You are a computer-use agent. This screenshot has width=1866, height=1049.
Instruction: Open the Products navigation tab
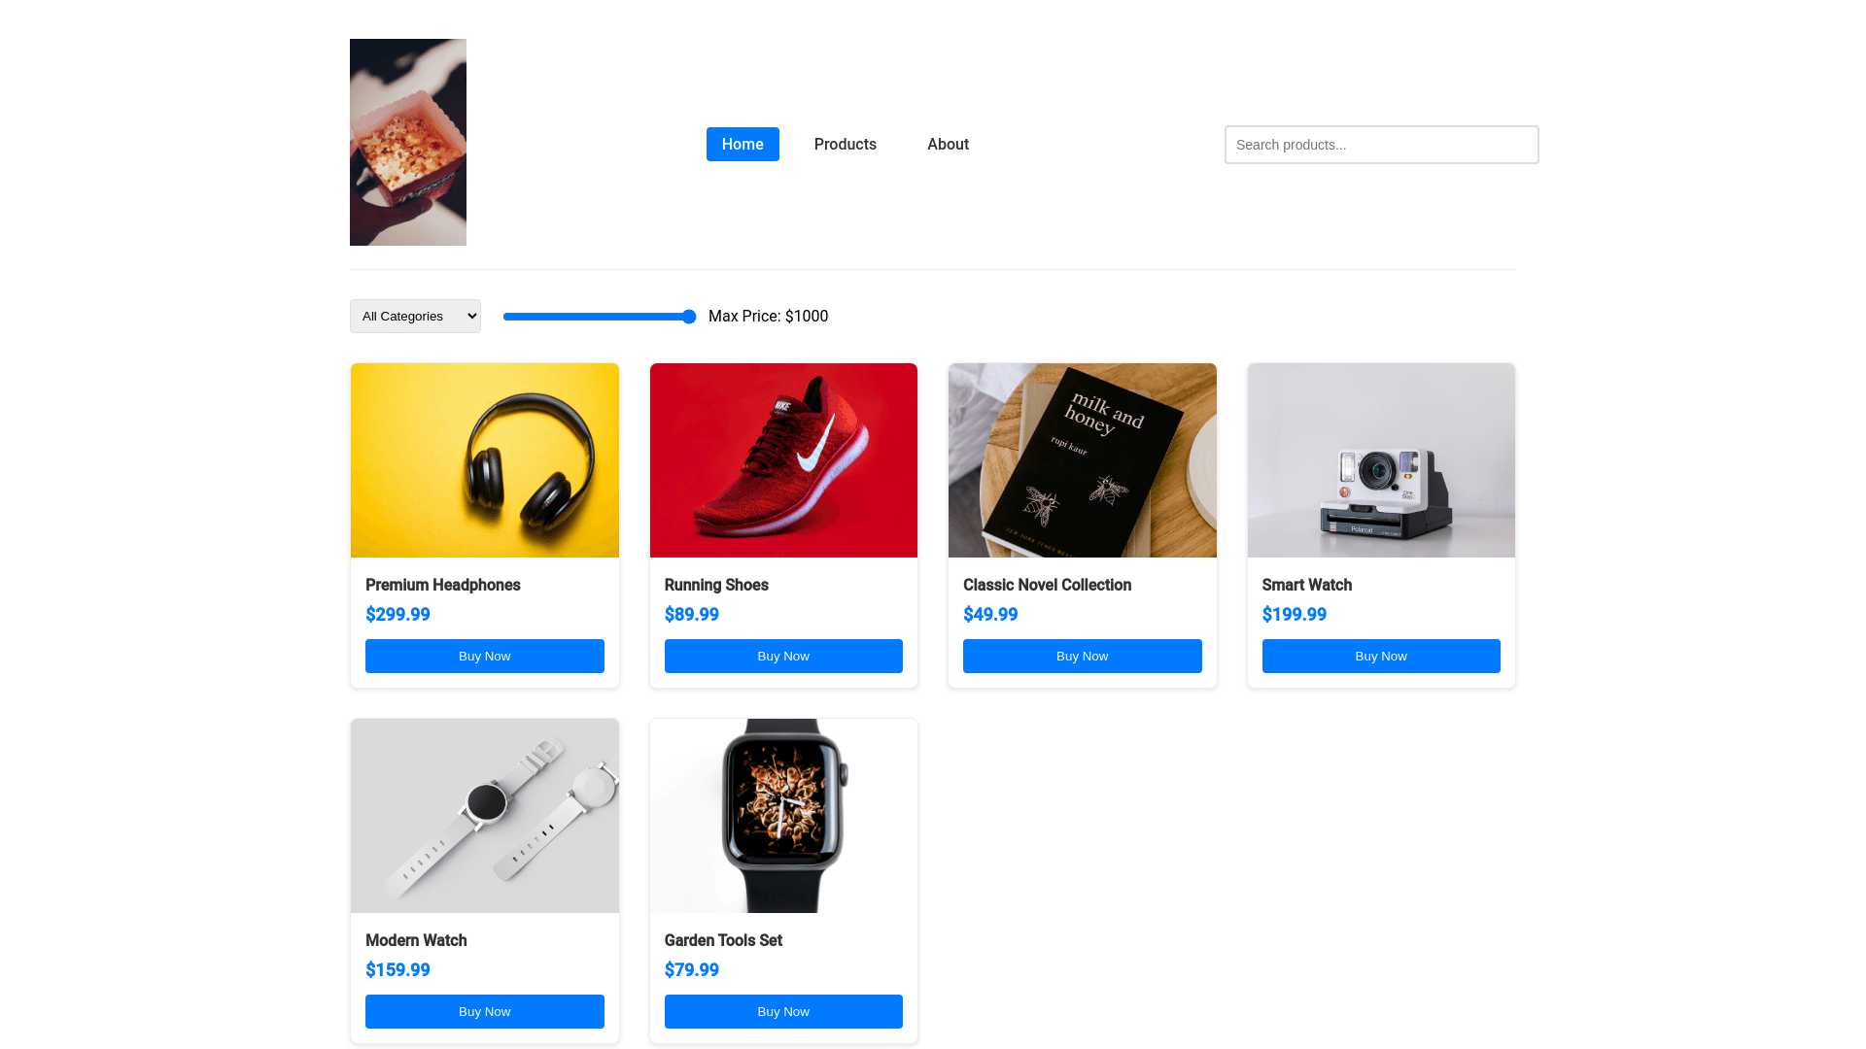point(846,144)
